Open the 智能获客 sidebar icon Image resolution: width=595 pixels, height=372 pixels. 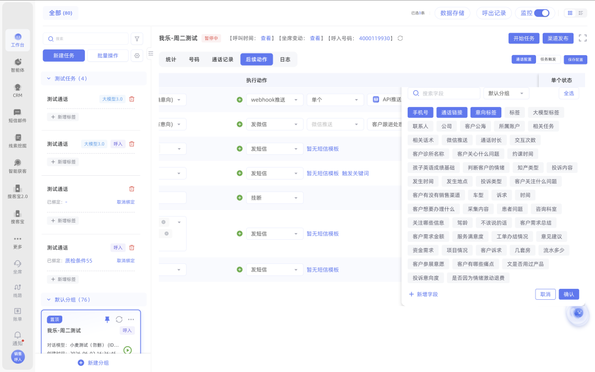(18, 166)
